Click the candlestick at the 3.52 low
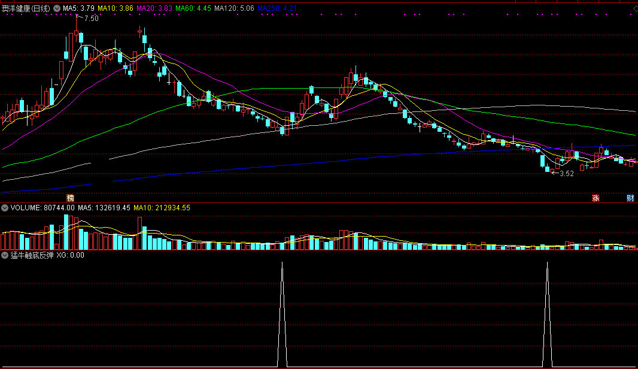638x369 pixels. 552,171
